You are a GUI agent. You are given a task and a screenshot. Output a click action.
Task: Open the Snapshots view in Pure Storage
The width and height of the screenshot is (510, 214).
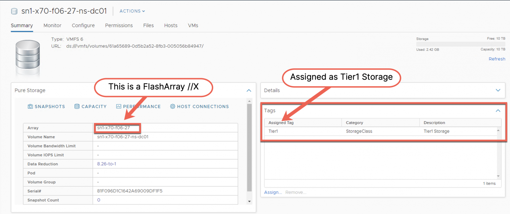(46, 106)
